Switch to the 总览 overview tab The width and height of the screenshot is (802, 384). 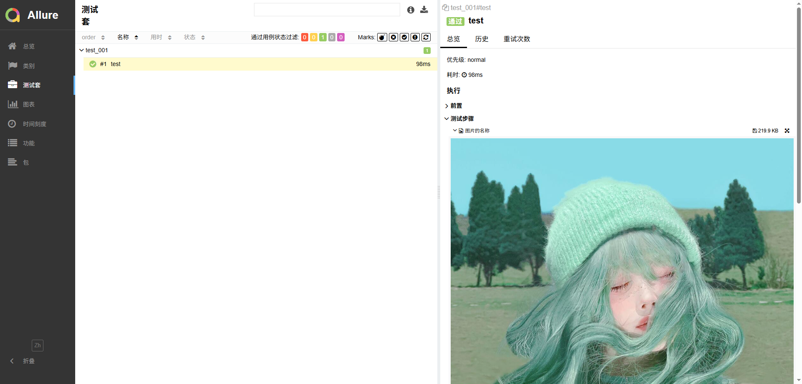pyautogui.click(x=454, y=39)
